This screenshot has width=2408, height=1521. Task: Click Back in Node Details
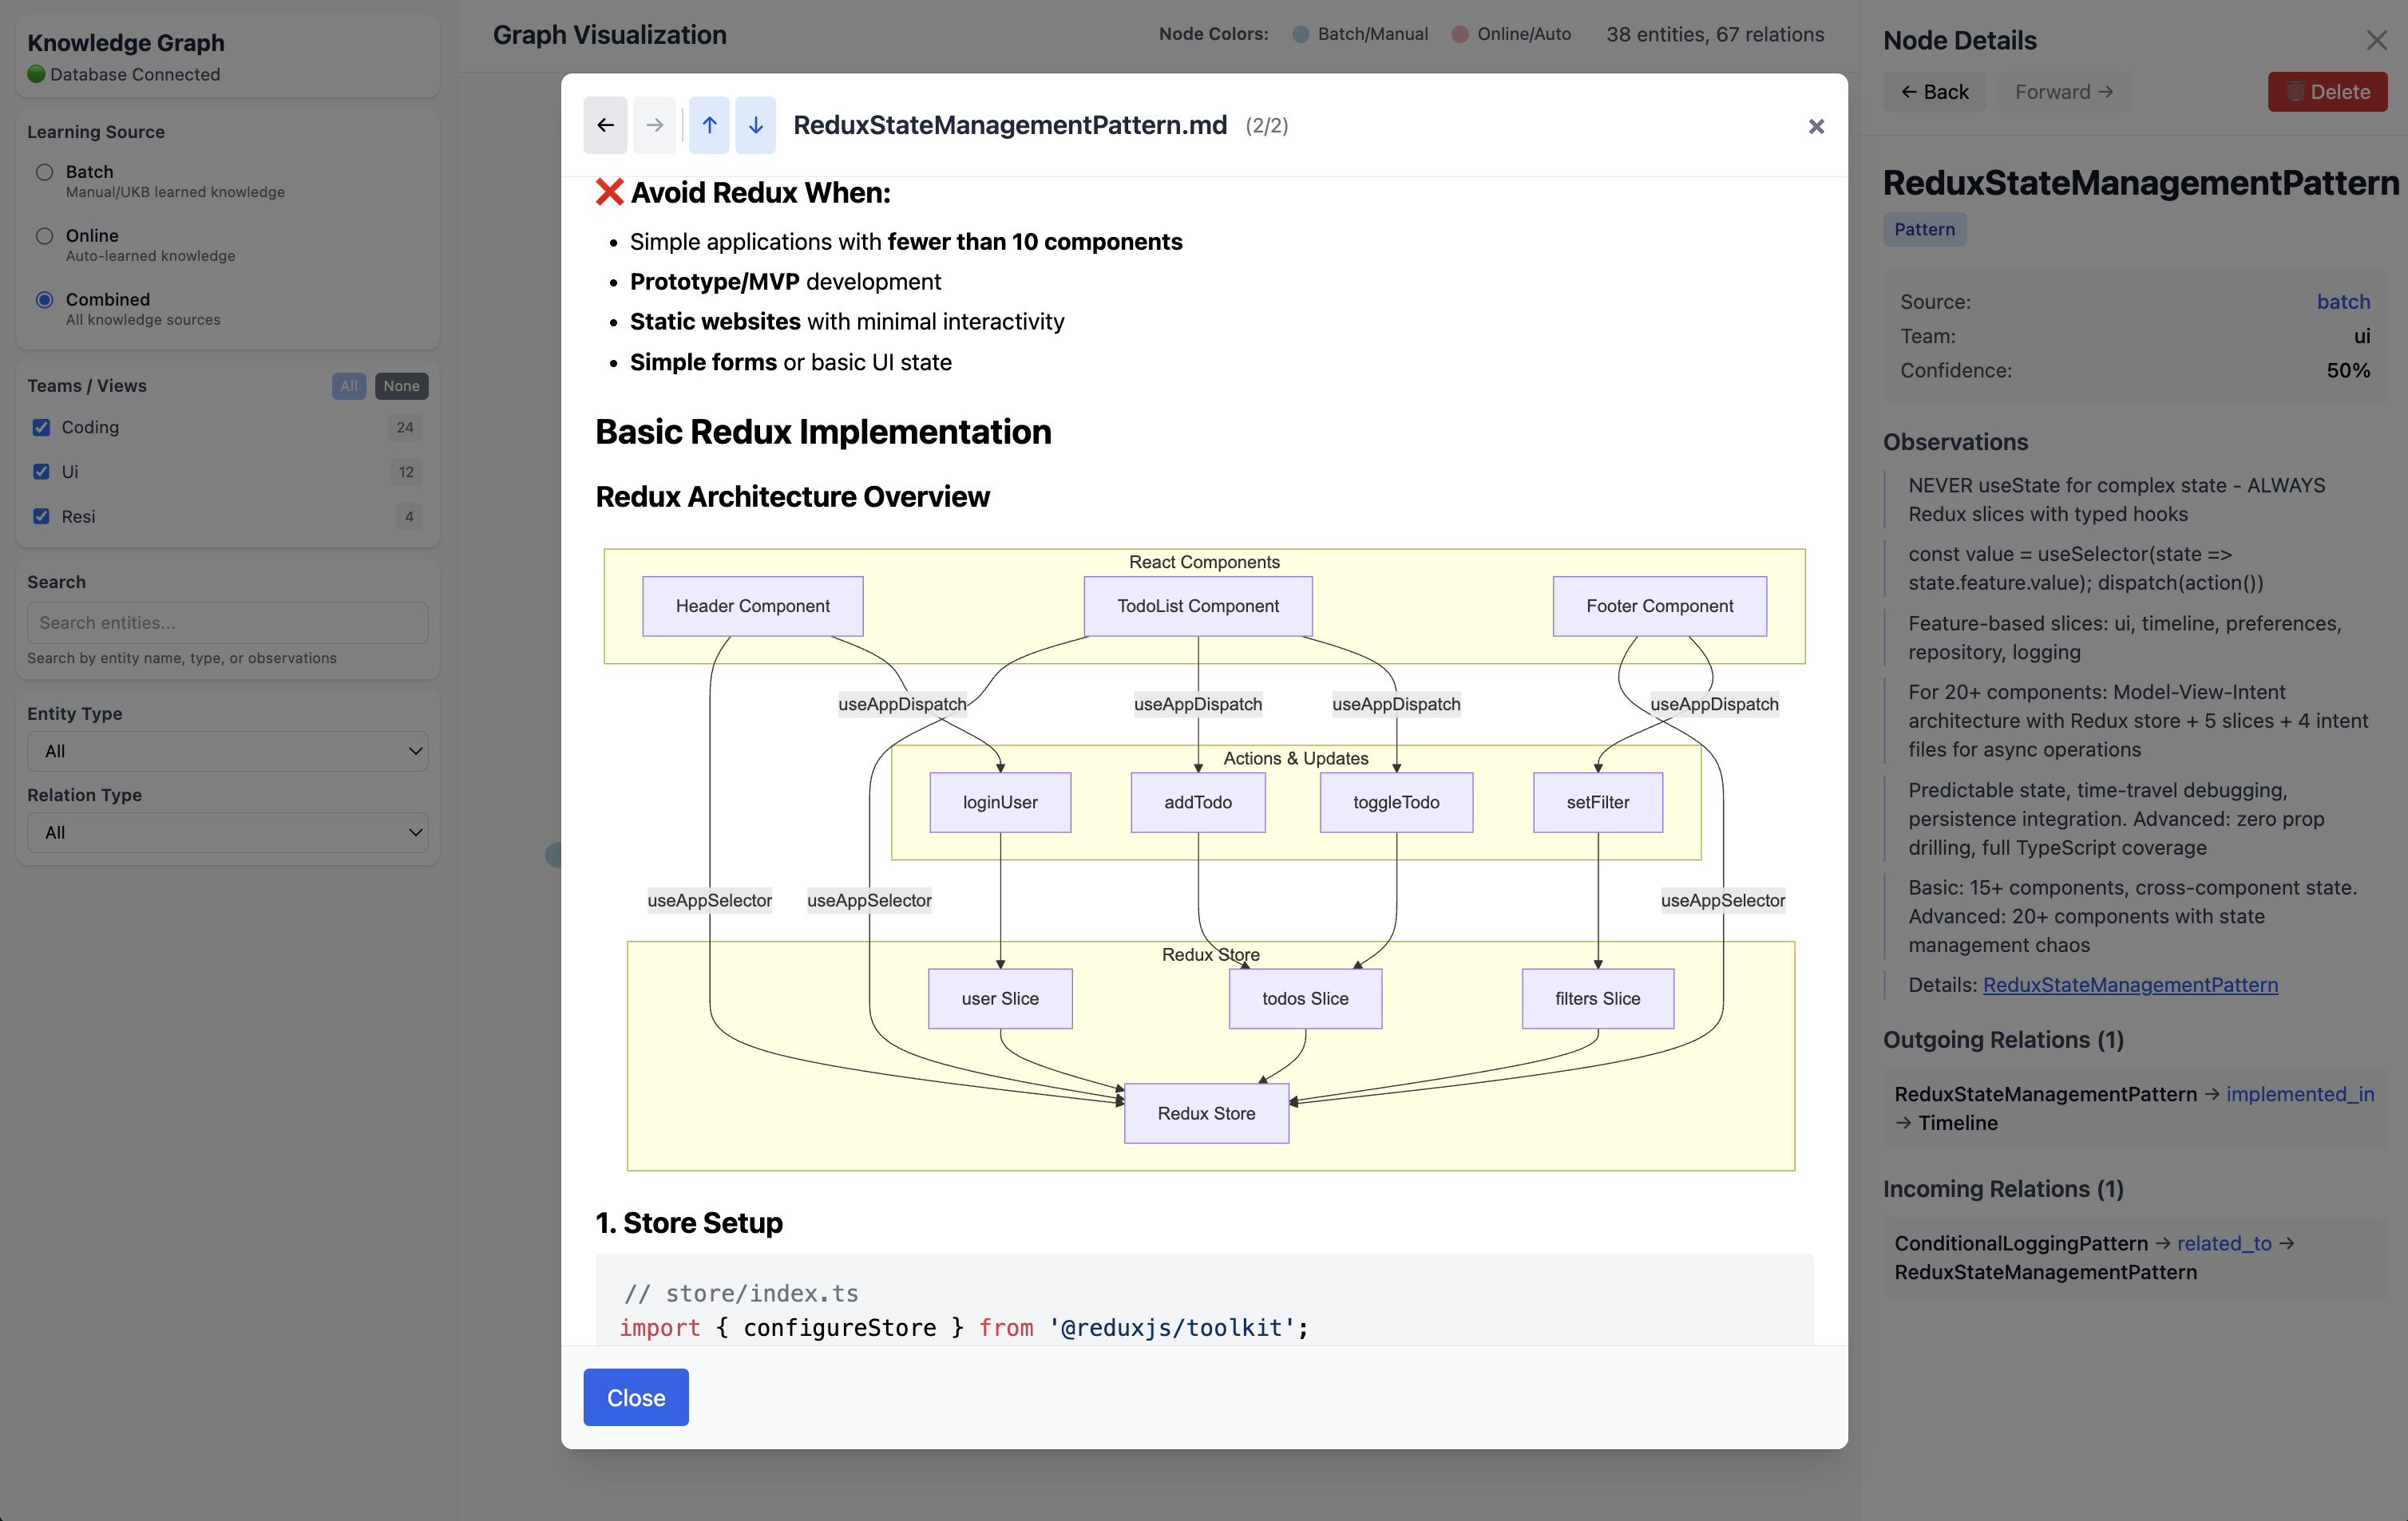pyautogui.click(x=1935, y=92)
